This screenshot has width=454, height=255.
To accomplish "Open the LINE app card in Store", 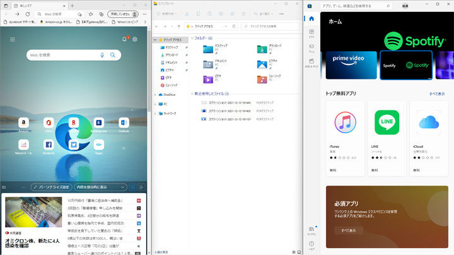I will pos(387,138).
